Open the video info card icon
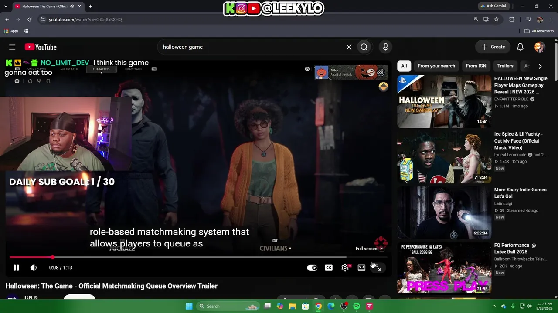 click(x=383, y=87)
